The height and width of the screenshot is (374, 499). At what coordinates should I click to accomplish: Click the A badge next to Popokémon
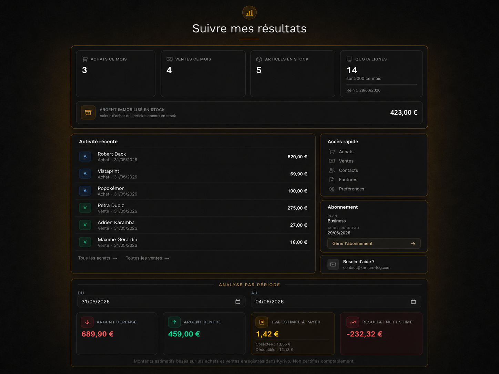pyautogui.click(x=85, y=191)
